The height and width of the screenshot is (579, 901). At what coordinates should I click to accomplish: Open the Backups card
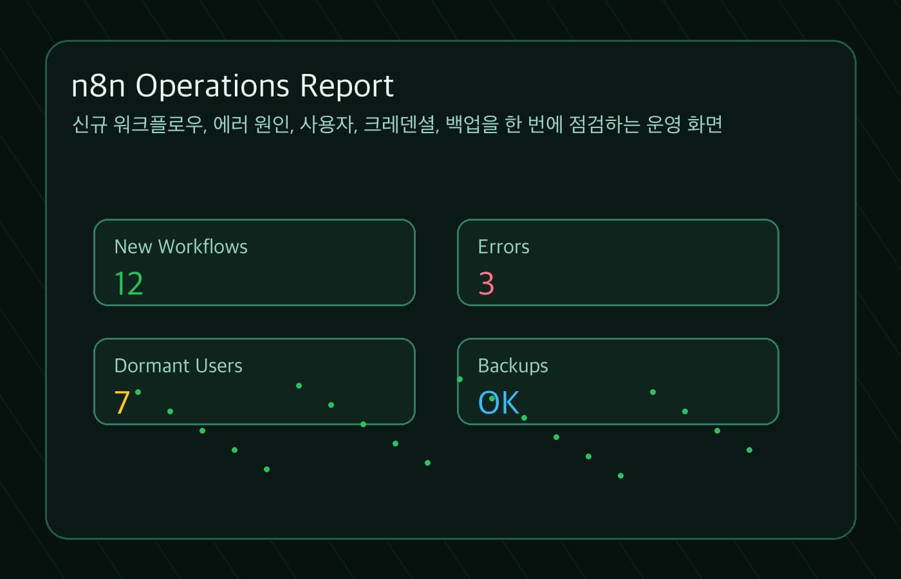point(618,381)
